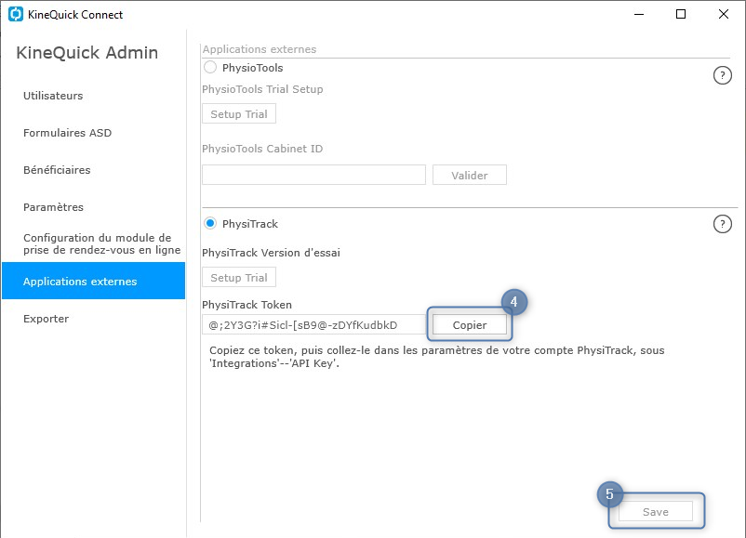Screen dimensions: 746x538
Task: Select the PhysioTools radio button
Action: click(x=210, y=67)
